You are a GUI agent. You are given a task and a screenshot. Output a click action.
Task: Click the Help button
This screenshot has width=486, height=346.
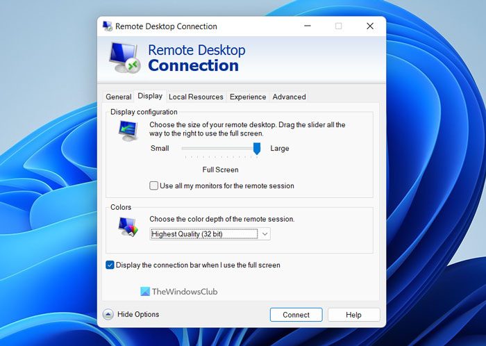353,315
